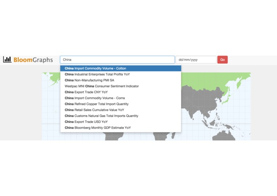Click China's grey region on the map

pos(203,100)
